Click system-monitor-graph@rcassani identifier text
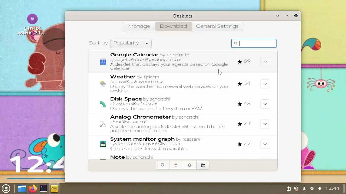 pyautogui.click(x=145, y=144)
